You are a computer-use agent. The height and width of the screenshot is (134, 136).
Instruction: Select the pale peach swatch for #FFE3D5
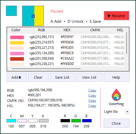tap(17, 48)
